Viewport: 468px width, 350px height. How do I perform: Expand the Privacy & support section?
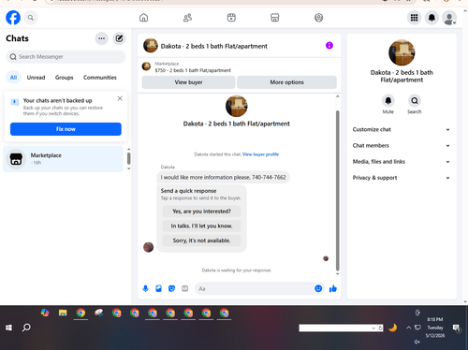click(x=402, y=178)
